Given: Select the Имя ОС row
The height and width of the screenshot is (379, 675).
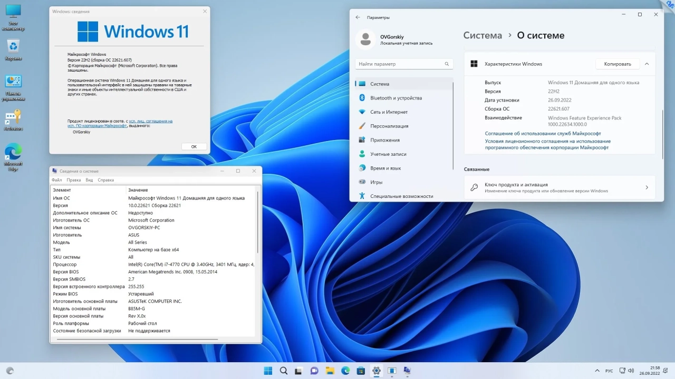Looking at the screenshot, I should (x=153, y=198).
